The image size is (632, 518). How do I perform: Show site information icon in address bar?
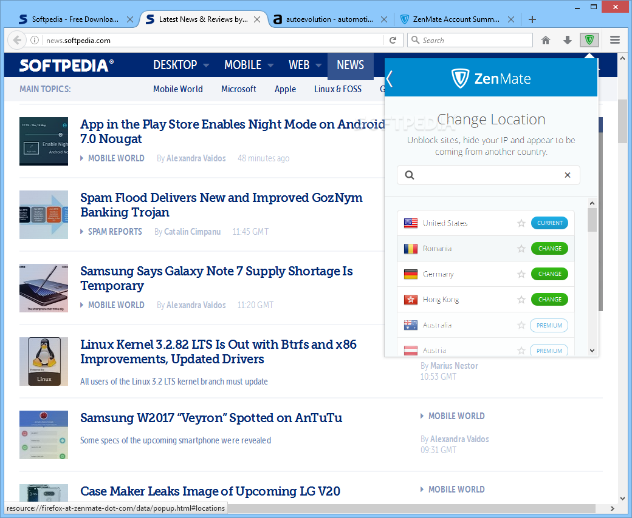(x=35, y=40)
